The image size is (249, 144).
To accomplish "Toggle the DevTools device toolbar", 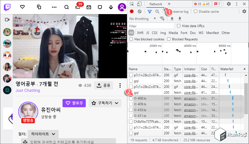I will (x=139, y=4).
